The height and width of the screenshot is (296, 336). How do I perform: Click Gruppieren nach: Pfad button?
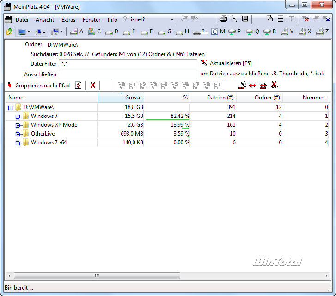click(39, 86)
